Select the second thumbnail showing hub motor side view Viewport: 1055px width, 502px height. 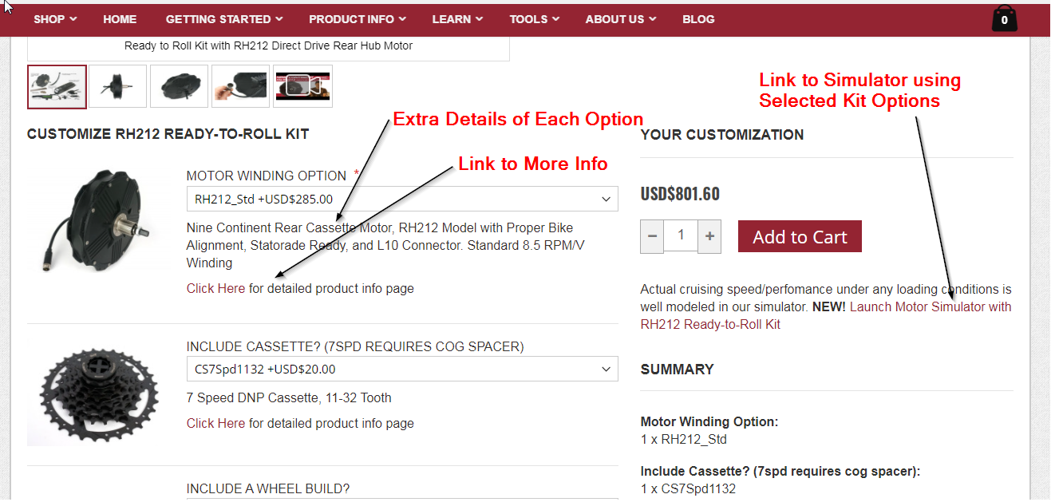click(118, 86)
